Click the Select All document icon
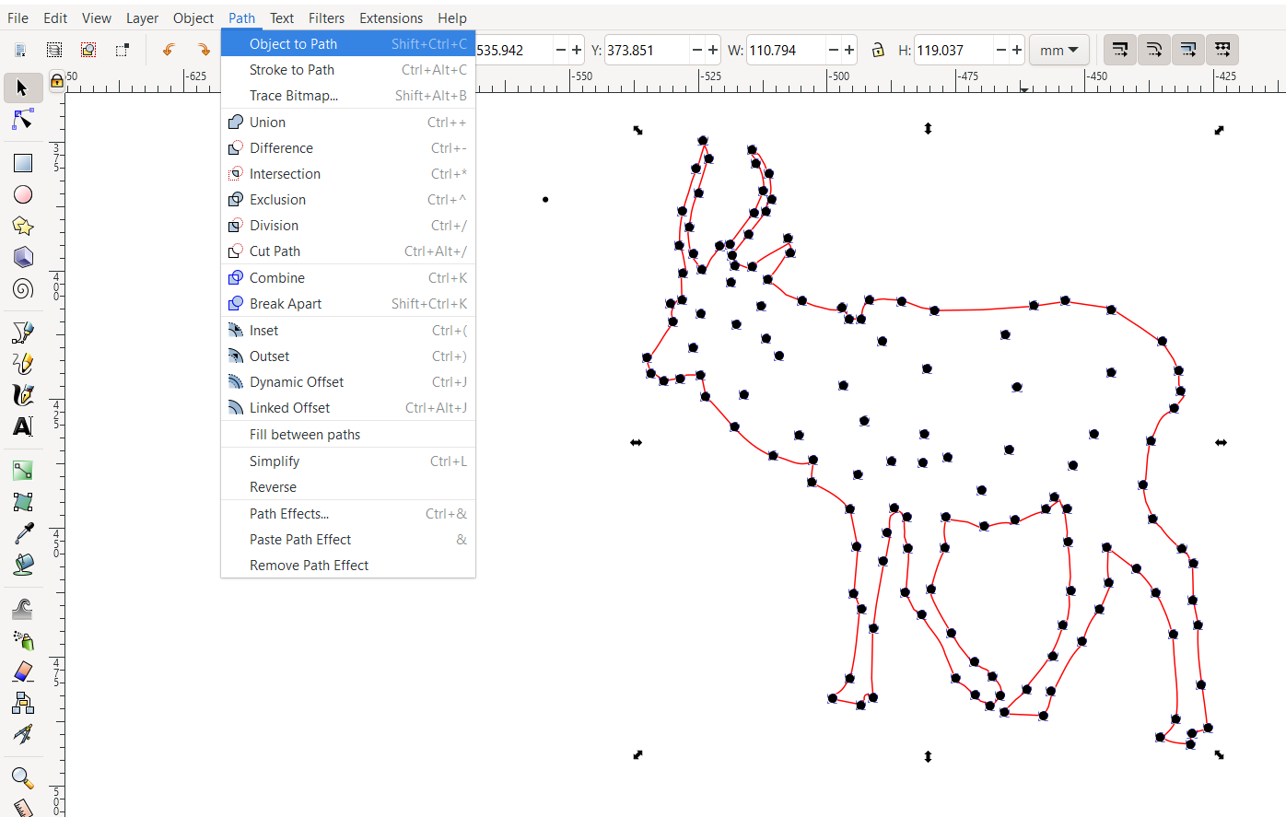Viewport: 1286px width, 817px height. [x=20, y=50]
